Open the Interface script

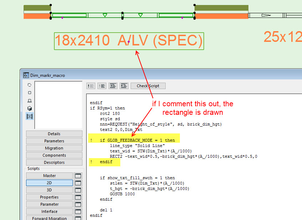tap(49, 211)
